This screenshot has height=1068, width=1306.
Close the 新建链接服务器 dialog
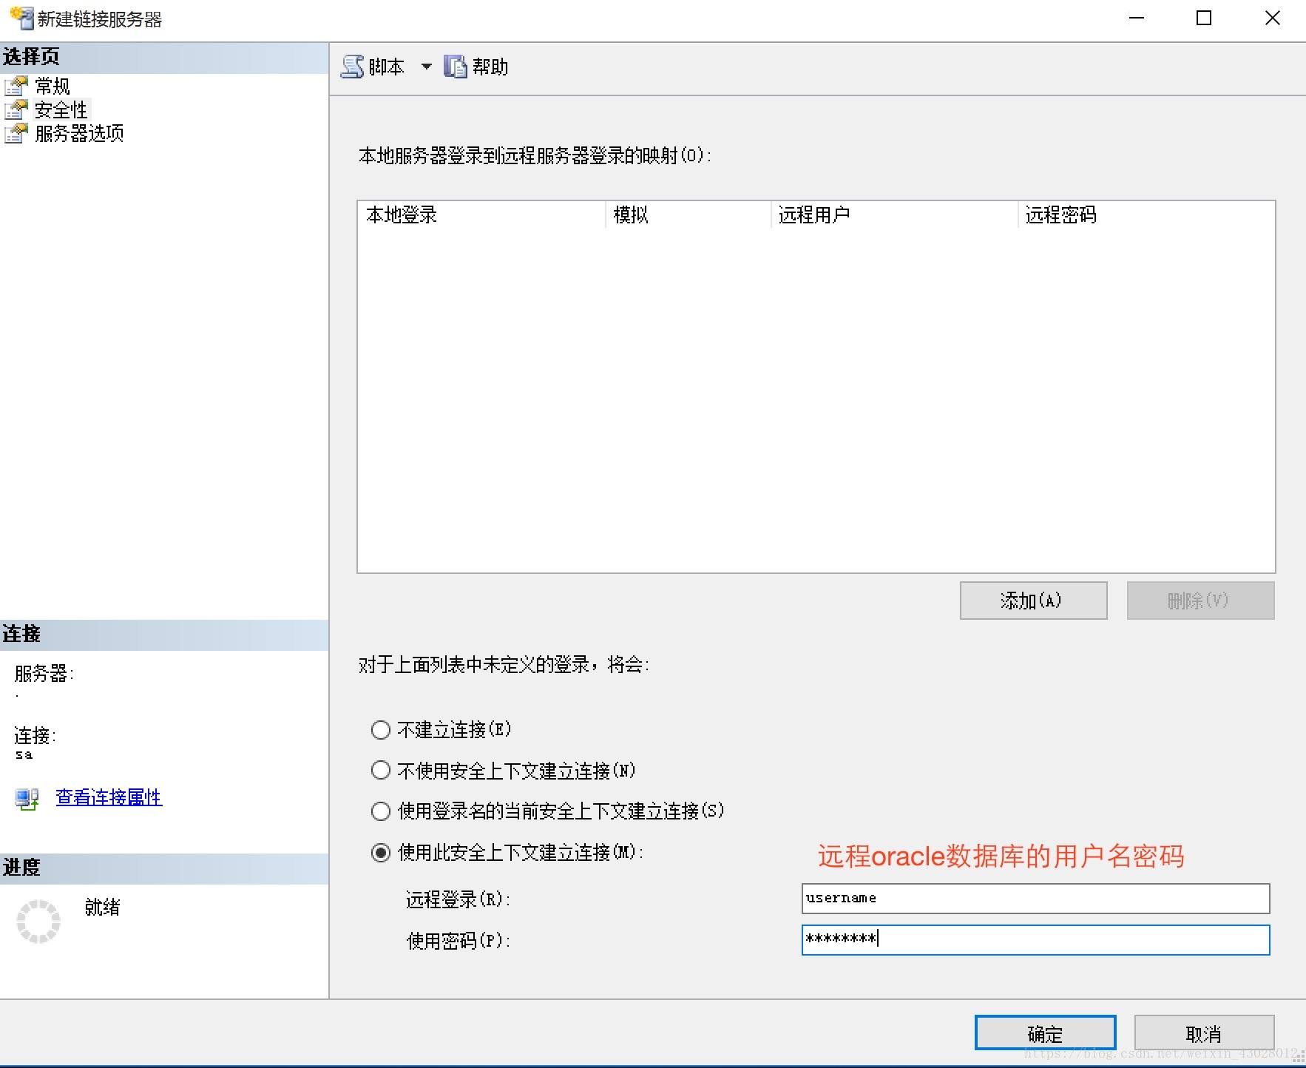tap(1272, 18)
